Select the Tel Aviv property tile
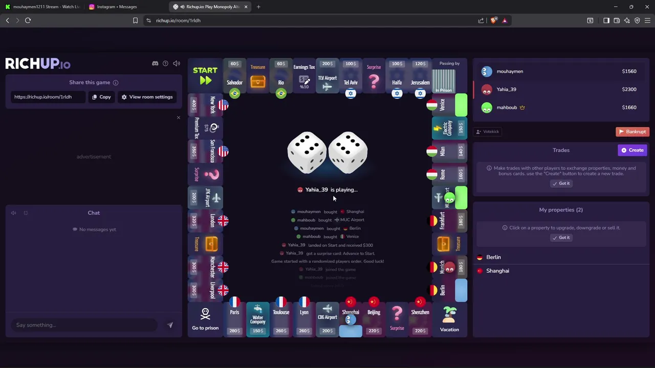Viewport: 655px width, 368px height. coord(351,76)
